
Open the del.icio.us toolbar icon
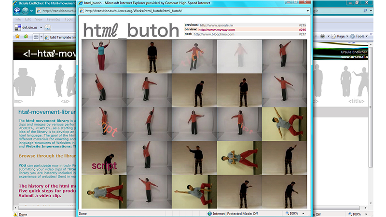18,27
